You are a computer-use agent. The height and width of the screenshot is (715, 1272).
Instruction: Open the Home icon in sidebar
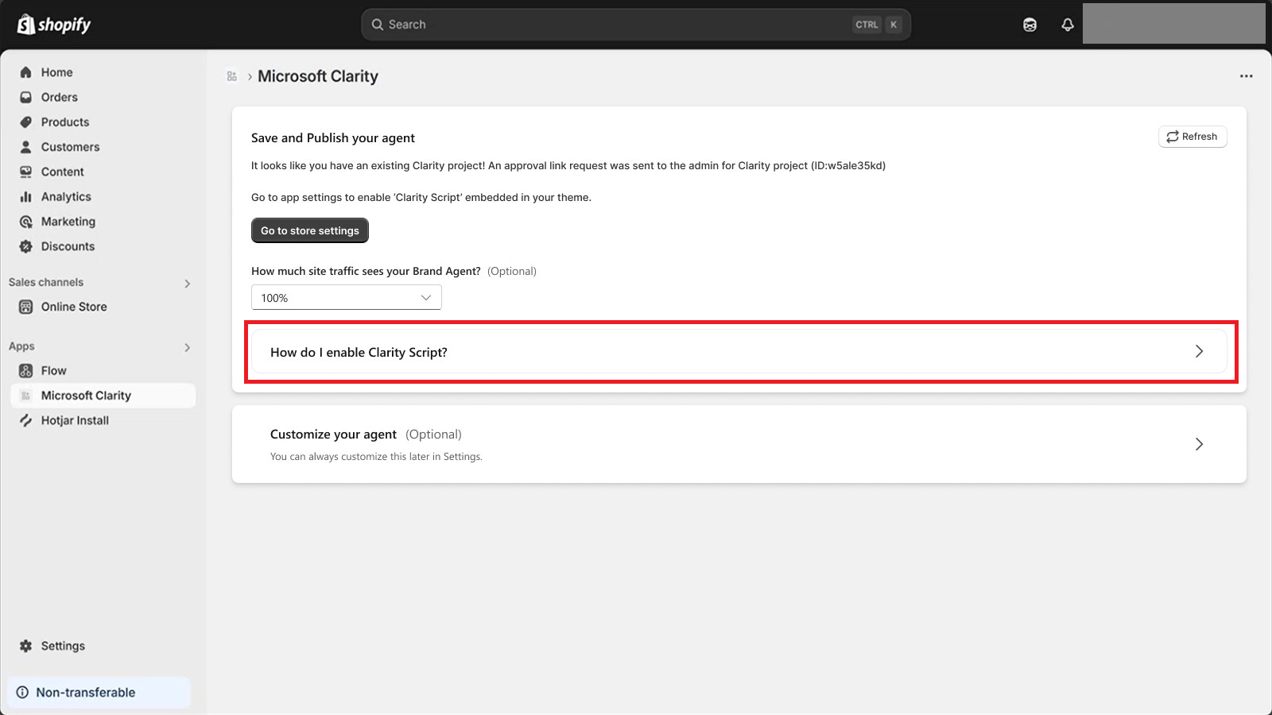tap(25, 72)
